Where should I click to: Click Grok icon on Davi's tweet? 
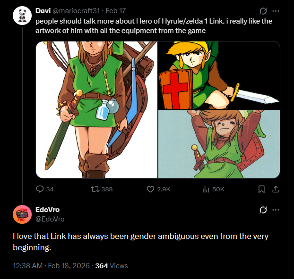(x=264, y=11)
